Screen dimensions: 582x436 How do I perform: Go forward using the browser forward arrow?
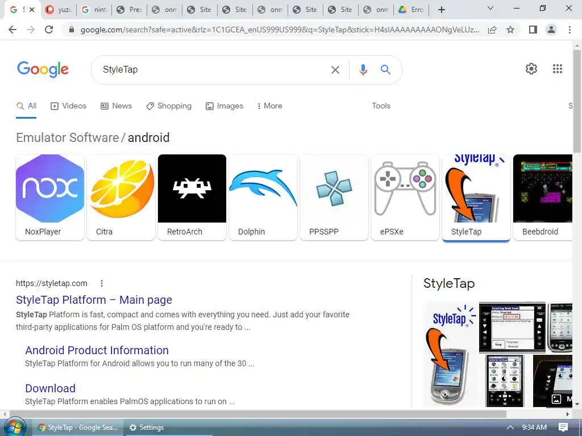[x=31, y=30]
